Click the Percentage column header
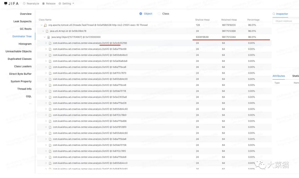 (253, 20)
